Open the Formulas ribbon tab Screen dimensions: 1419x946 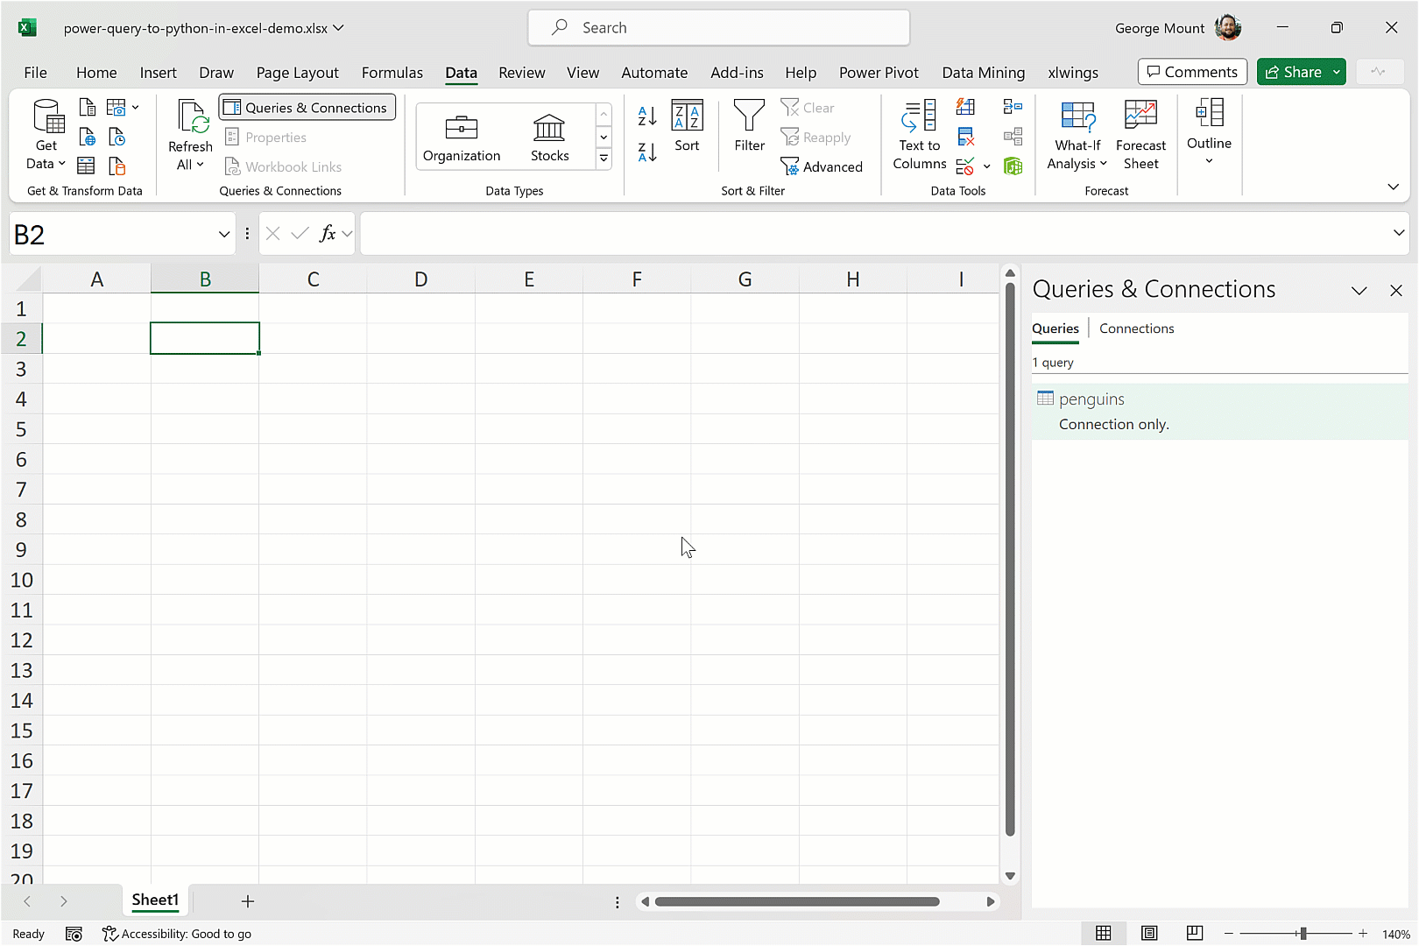pyautogui.click(x=392, y=73)
